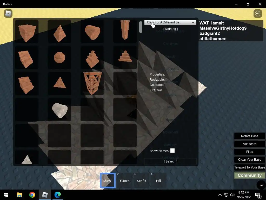Pick the wooden diamond pyramid part
The height and width of the screenshot is (200, 266).
pyautogui.click(x=59, y=32)
